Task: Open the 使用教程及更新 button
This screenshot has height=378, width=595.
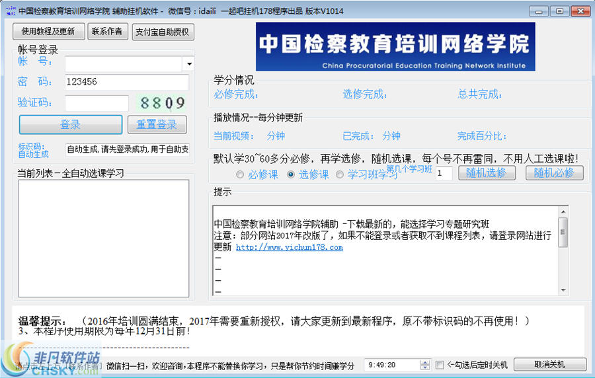Action: click(48, 32)
